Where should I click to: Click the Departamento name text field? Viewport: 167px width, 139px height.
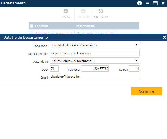tap(94, 53)
